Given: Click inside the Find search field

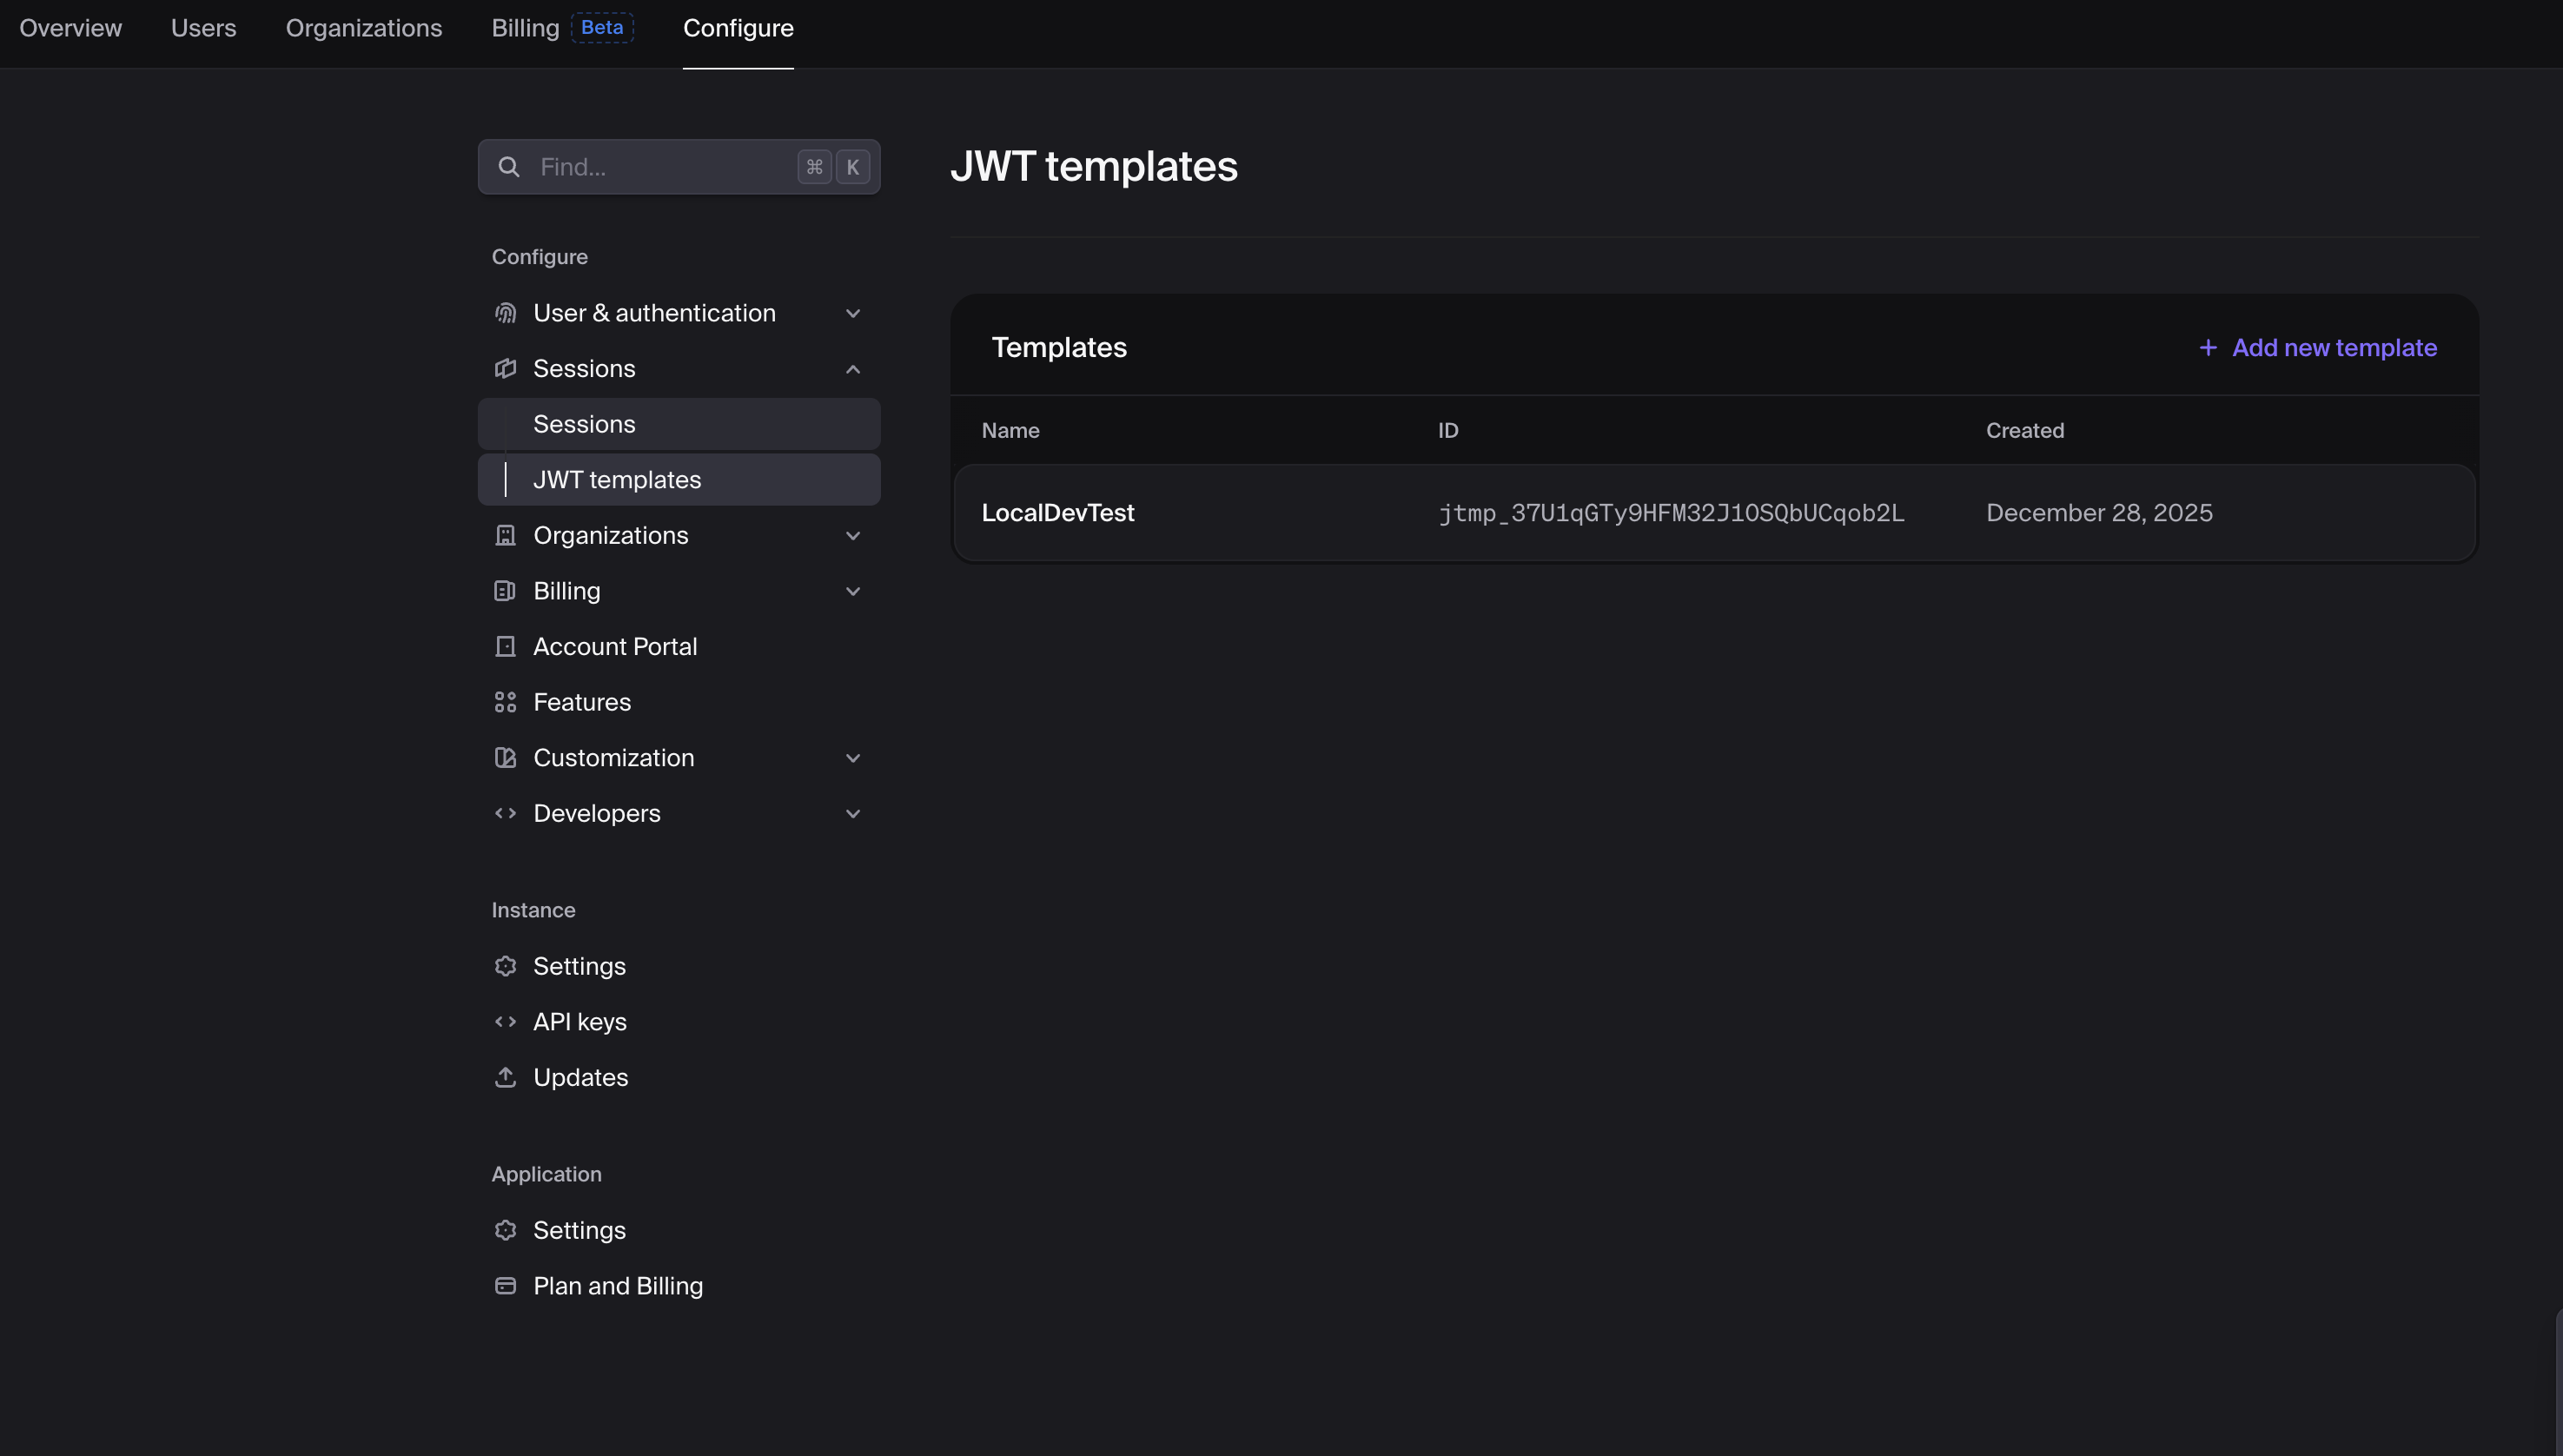Looking at the screenshot, I should tap(660, 166).
